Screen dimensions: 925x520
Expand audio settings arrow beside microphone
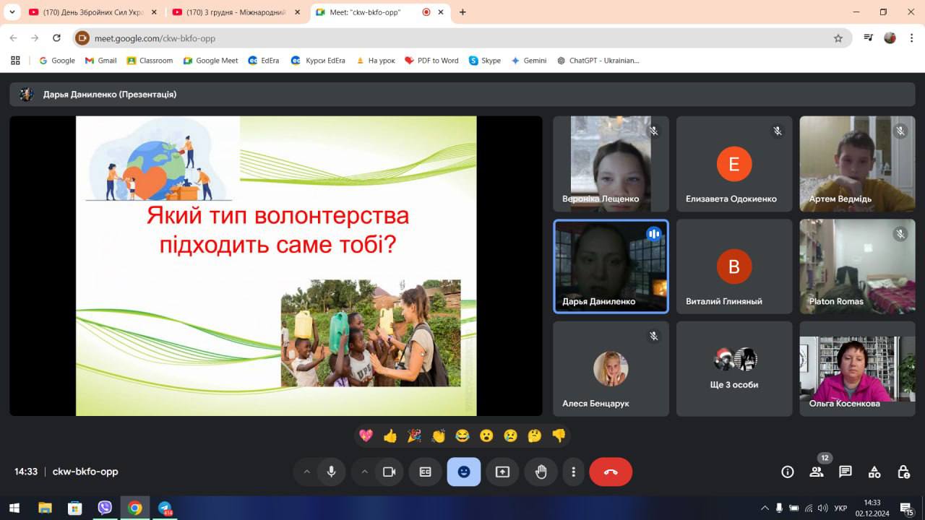coord(306,472)
